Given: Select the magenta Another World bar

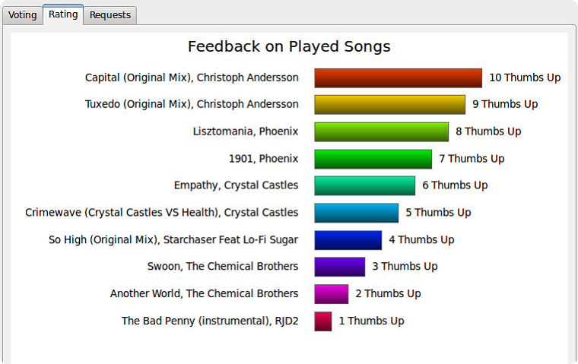Looking at the screenshot, I should coord(332,294).
